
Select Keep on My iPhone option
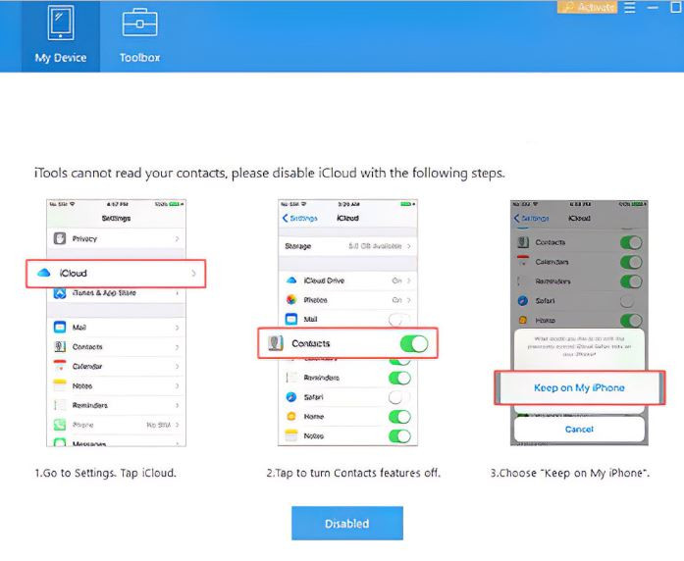coord(579,387)
